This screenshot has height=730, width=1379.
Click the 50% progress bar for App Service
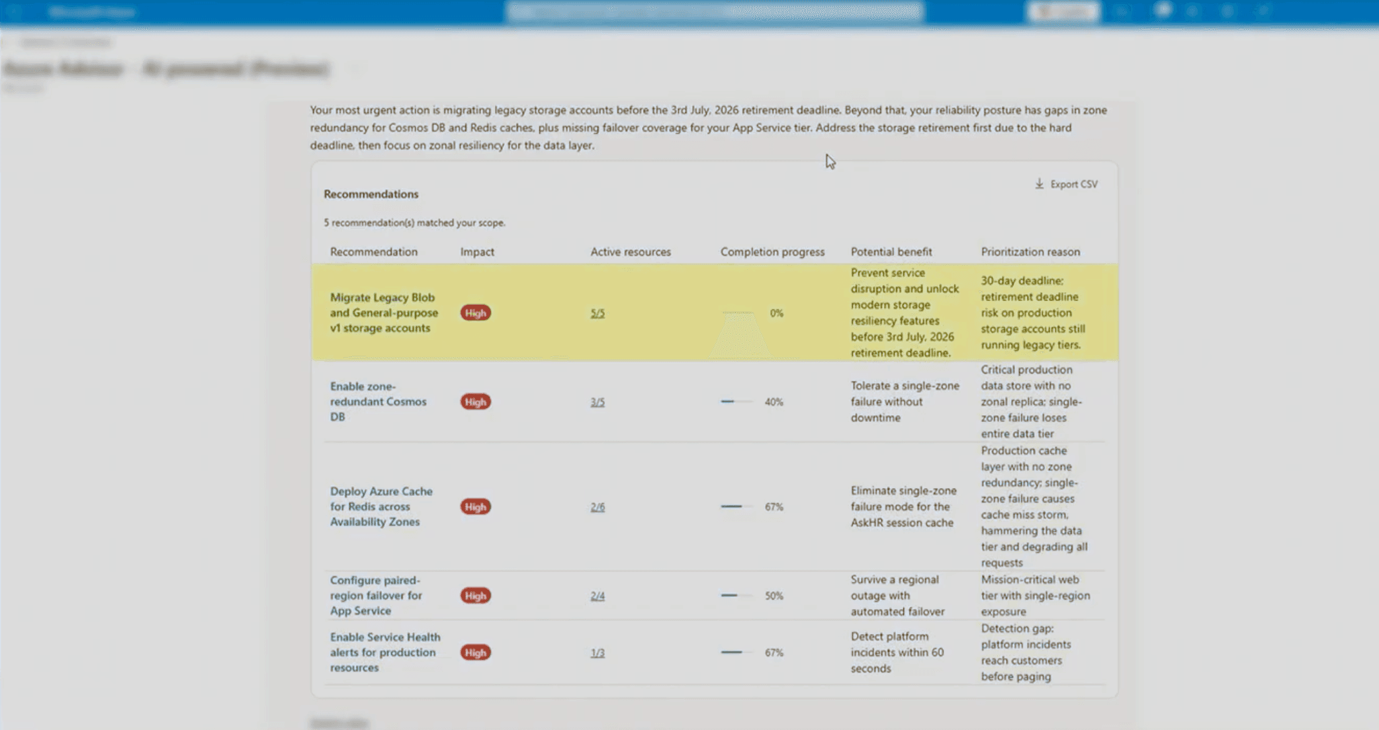tap(736, 596)
